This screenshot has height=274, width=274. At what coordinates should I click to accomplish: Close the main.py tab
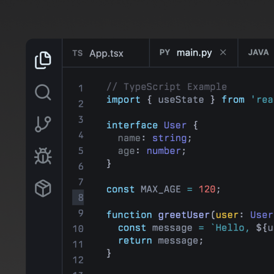(x=223, y=53)
